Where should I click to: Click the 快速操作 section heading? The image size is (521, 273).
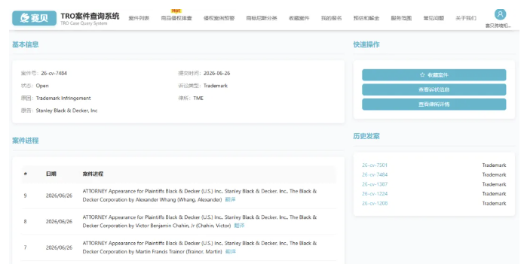pos(366,44)
